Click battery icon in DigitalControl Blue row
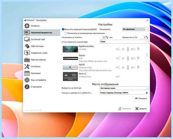Image resolution: width=173 pixels, height=139 pixels. (133, 49)
